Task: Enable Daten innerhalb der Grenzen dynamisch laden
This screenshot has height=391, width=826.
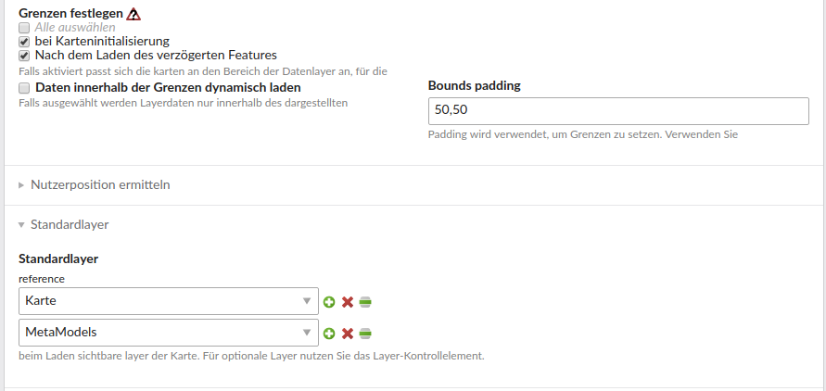Action: point(24,87)
